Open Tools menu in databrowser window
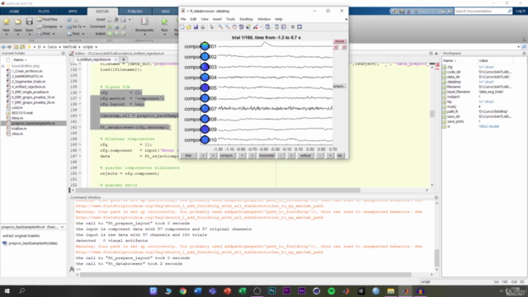 230,19
